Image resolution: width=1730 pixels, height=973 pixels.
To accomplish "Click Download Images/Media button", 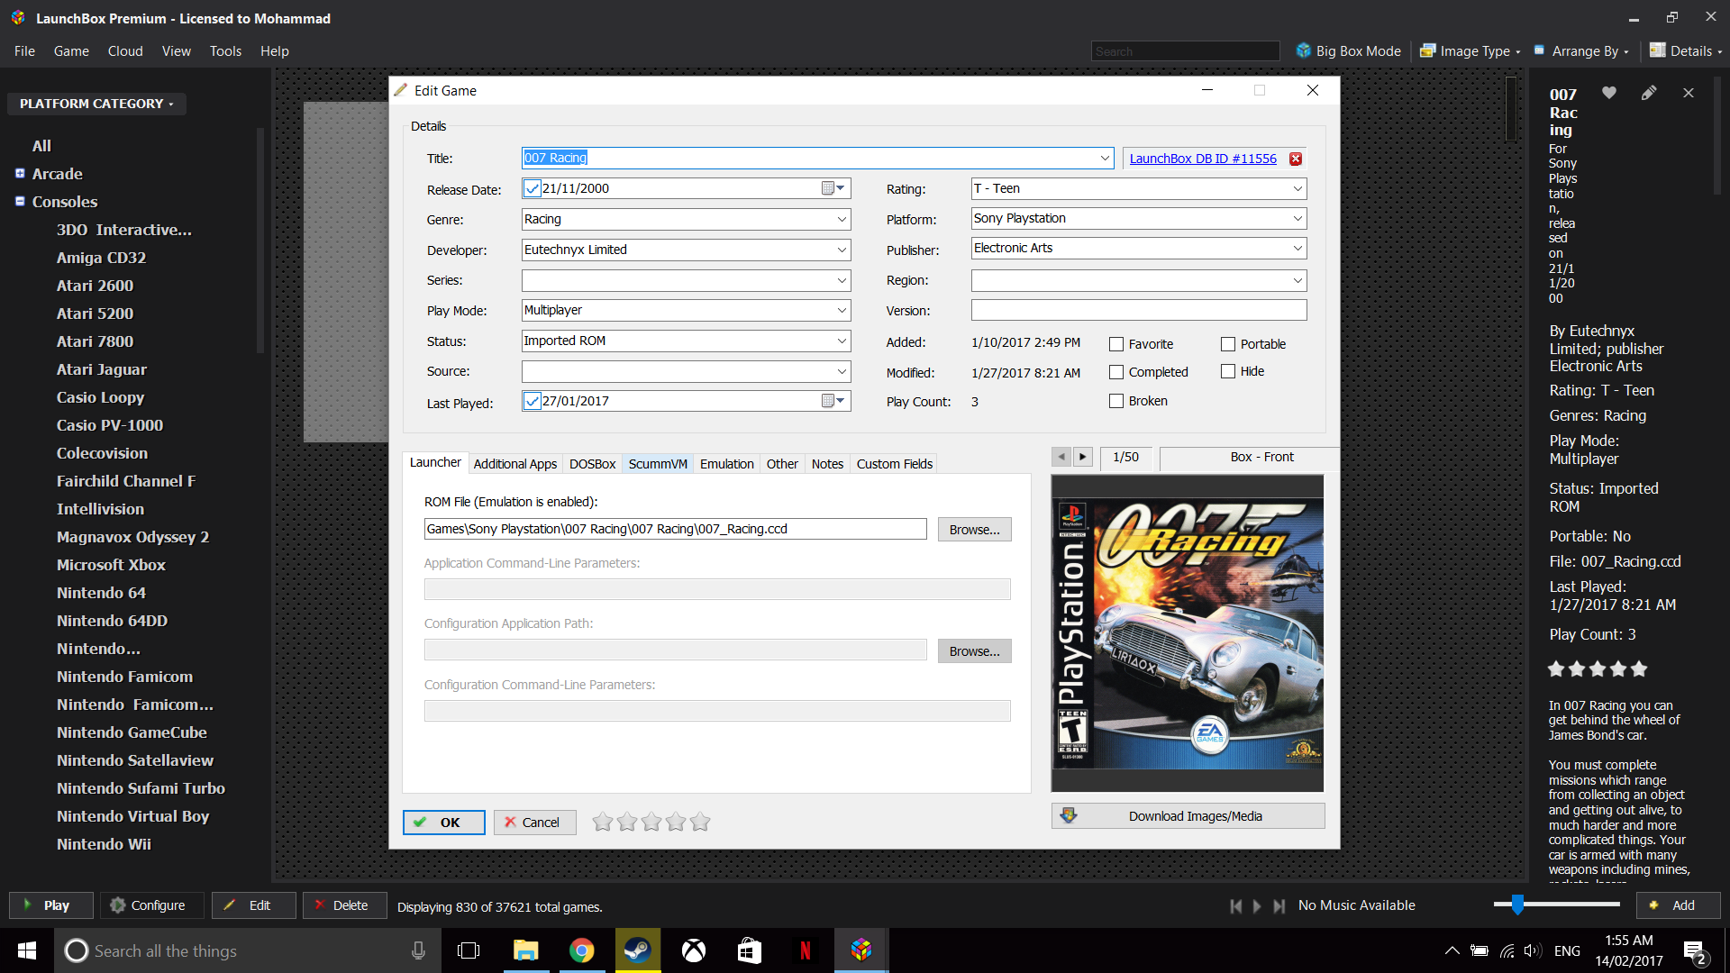I will pos(1188,816).
